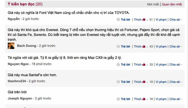
Task: Expand the Chia sẻ dropdown on Nguyễn's comment
Action: [x=176, y=20]
